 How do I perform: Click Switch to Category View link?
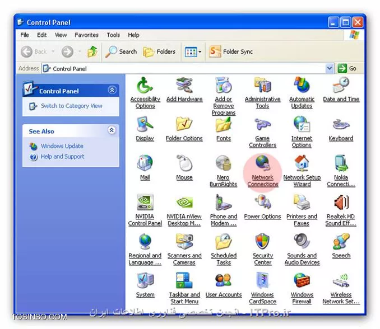pyautogui.click(x=72, y=106)
